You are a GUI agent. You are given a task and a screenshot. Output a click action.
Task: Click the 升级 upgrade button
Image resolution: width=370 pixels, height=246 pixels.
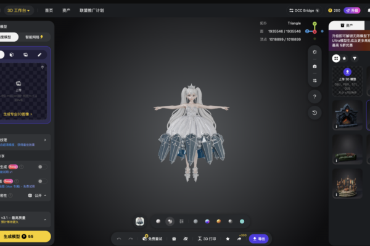[x=352, y=10]
